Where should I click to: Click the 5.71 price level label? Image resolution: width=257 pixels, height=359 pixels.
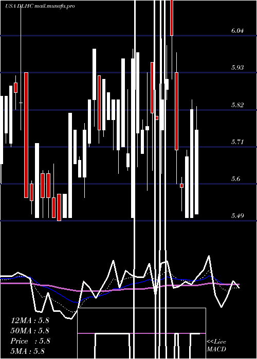pos(237,142)
